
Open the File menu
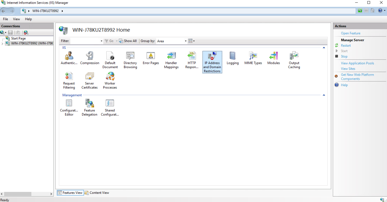[x=5, y=19]
